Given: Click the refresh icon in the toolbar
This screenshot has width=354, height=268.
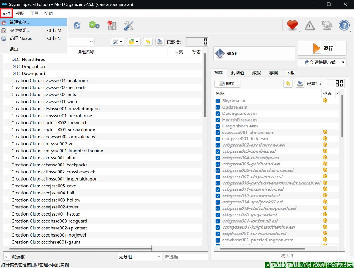Looking at the screenshot, I should coord(77,25).
